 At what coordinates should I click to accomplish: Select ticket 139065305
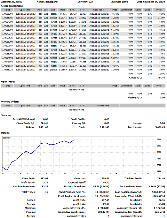click(8, 18)
